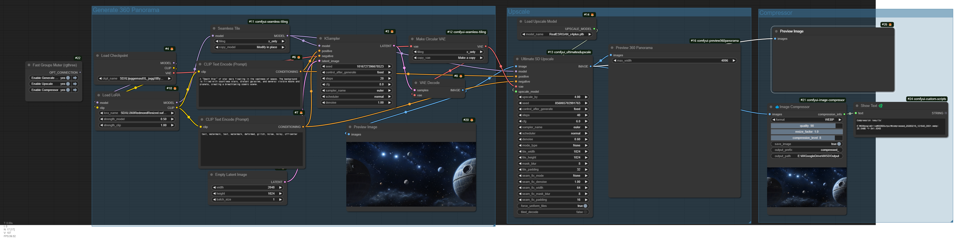This screenshot has height=250, width=973.
Task: Click the #6 badge on positive CLIP Text Encode
Action: [x=296, y=57]
